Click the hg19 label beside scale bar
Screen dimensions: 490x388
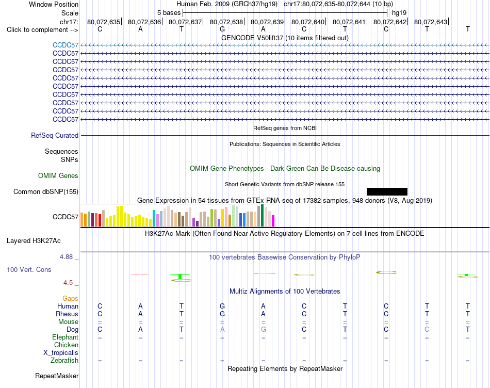399,13
